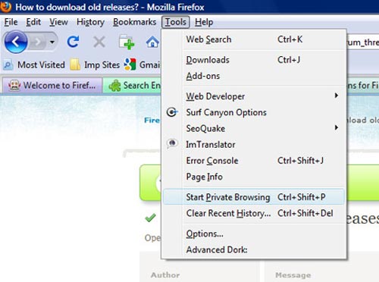Image resolution: width=379 pixels, height=282 pixels.
Task: Click the green puzzle piece icon on the Search tab
Action: coord(114,86)
